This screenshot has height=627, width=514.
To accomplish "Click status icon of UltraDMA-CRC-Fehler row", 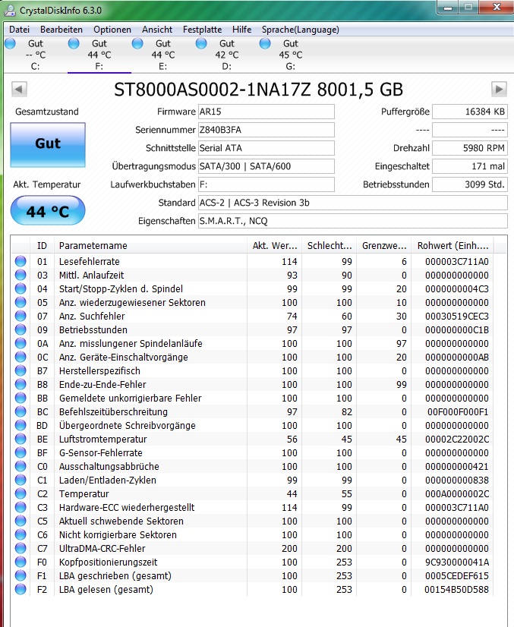I will [x=20, y=548].
